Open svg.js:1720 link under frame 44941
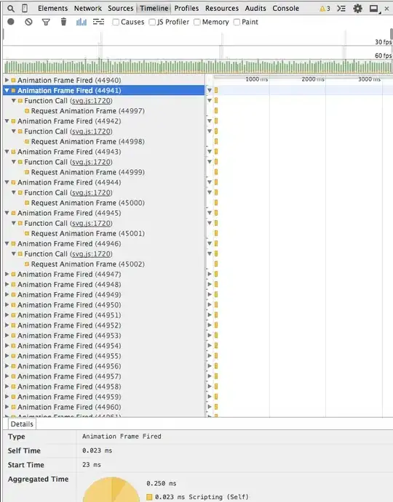 [91, 101]
